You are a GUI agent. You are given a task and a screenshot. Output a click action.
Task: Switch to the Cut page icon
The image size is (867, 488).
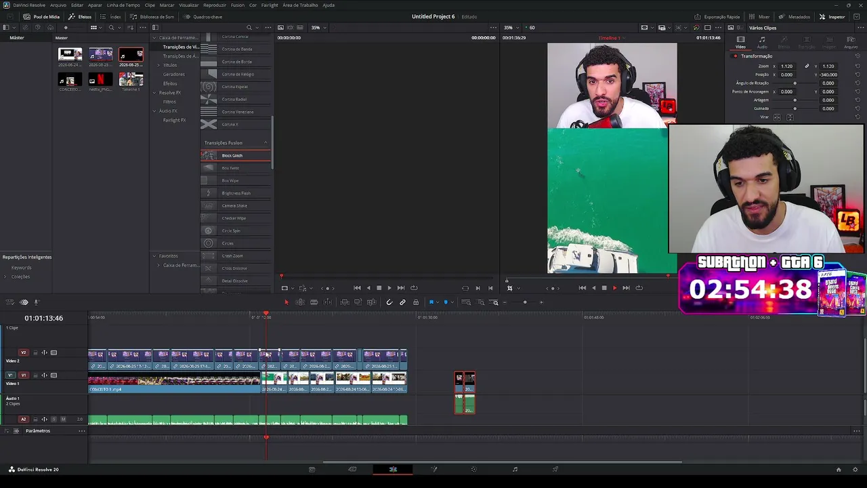(352, 469)
